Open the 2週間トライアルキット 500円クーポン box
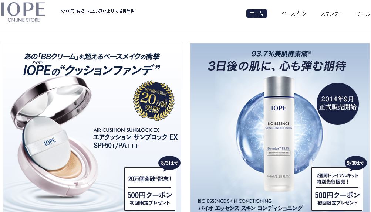This screenshot has height=212, width=371. (x=337, y=189)
